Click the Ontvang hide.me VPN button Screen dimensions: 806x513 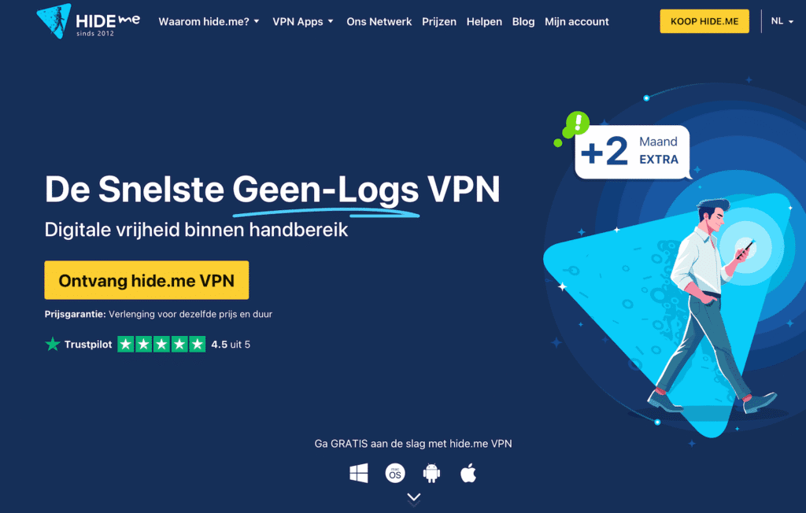[146, 280]
